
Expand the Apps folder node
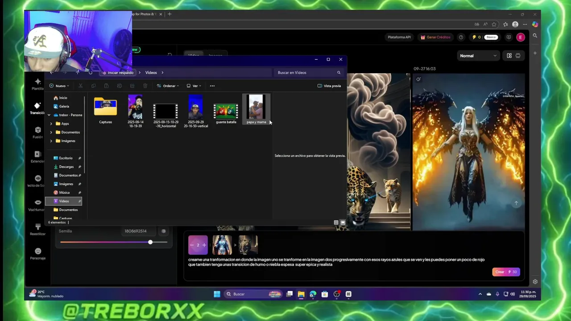[51, 123]
